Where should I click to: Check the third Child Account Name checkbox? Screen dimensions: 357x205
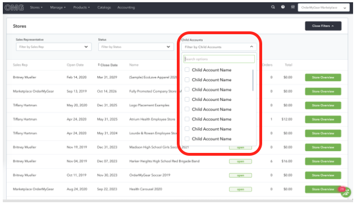pos(187,89)
